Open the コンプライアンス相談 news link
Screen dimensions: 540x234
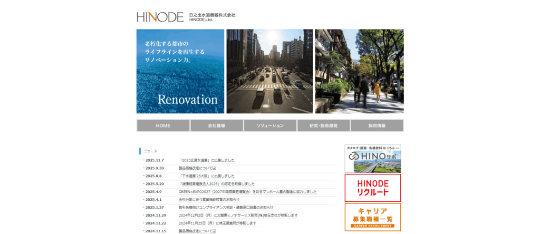[226, 208]
